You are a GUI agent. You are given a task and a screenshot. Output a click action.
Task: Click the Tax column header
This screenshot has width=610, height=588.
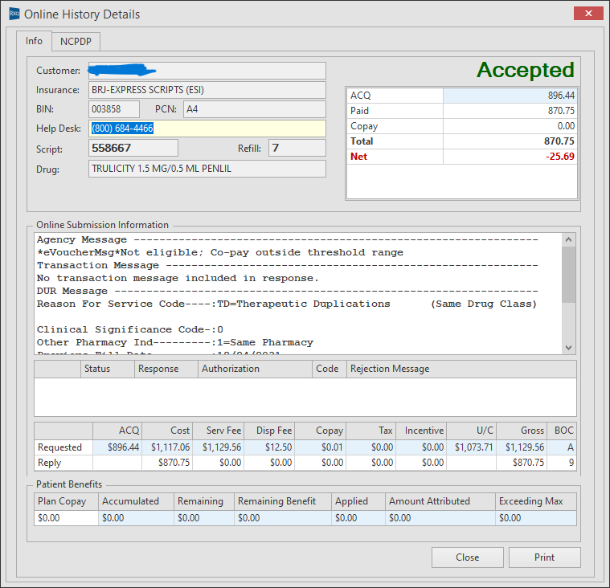(x=371, y=431)
